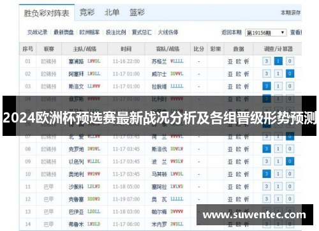Open 析 analysis link in row 11

click(x=246, y=187)
